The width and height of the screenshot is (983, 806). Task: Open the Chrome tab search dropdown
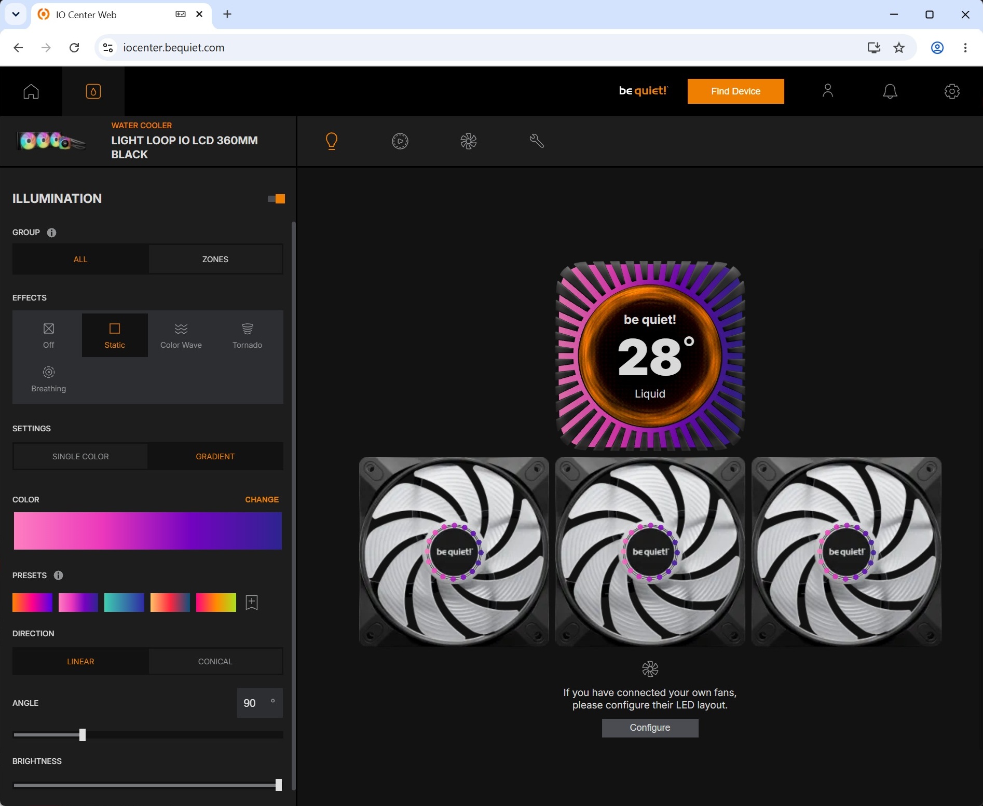pyautogui.click(x=16, y=15)
